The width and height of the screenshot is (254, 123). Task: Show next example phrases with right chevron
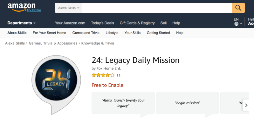246,105
